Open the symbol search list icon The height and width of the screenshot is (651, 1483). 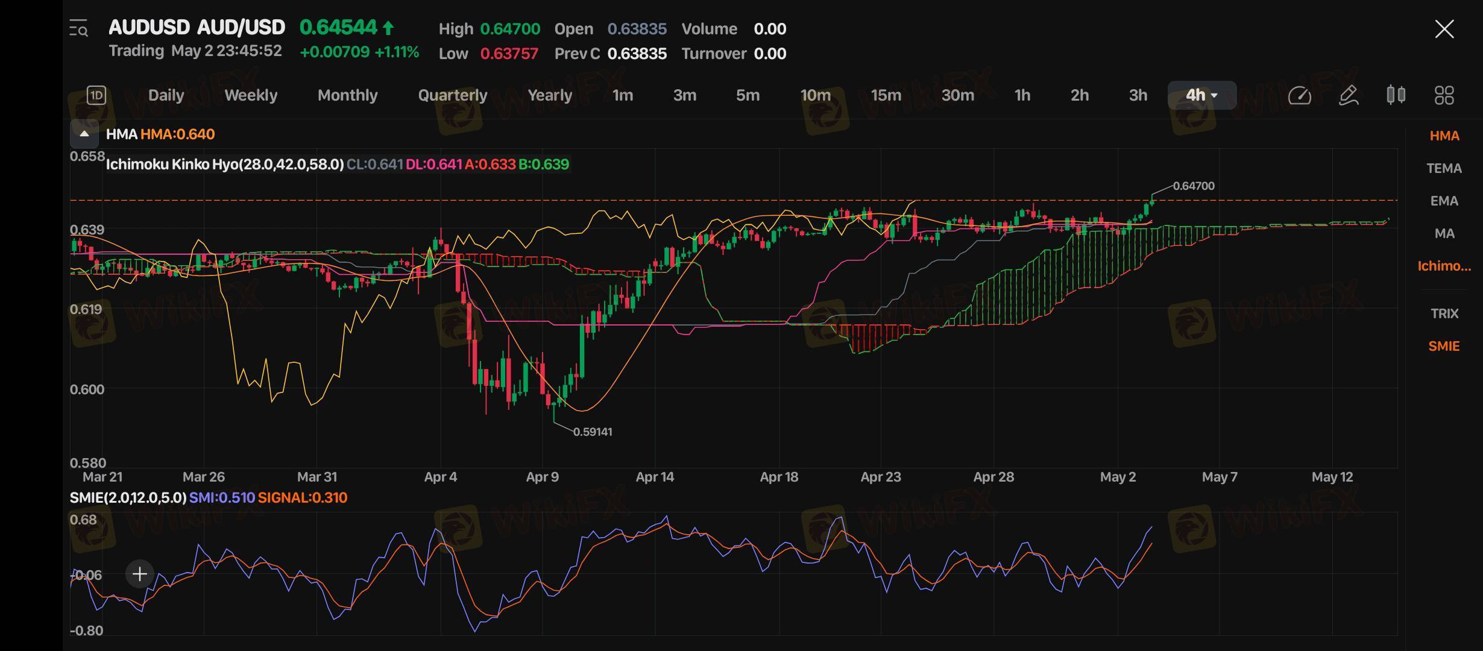point(78,28)
